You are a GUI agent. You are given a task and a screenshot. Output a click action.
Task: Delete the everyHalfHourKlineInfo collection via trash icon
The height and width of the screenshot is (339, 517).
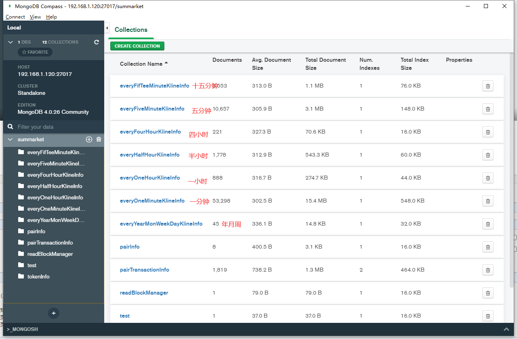488,155
